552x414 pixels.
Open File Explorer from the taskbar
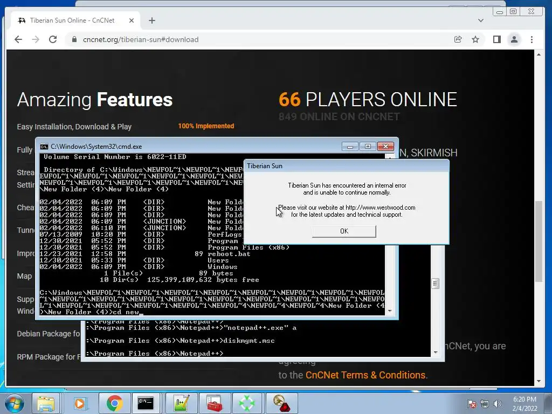[x=46, y=403]
